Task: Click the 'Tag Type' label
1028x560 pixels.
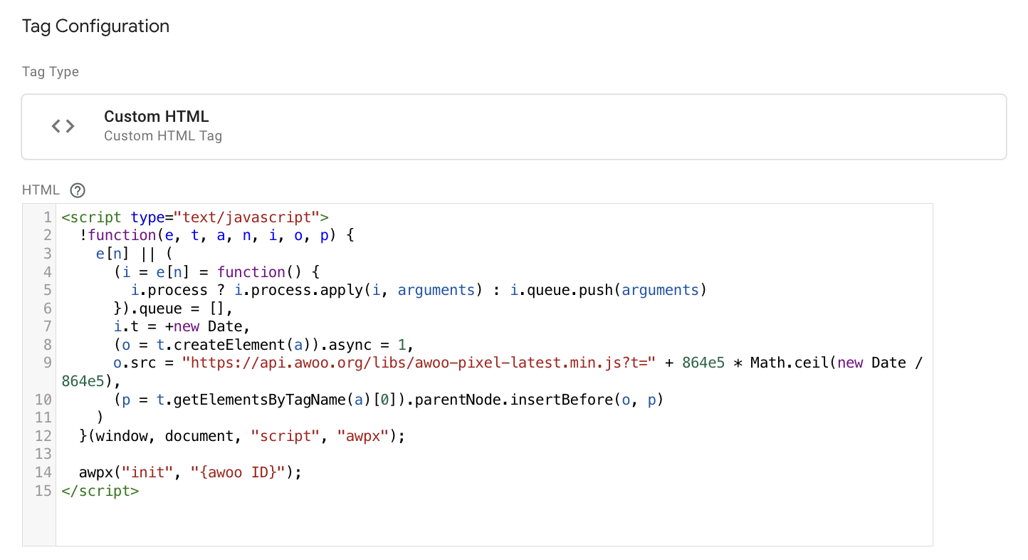Action: pyautogui.click(x=51, y=72)
